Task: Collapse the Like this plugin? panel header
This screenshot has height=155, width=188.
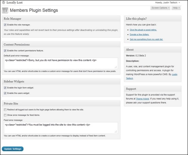Action: click(x=153, y=19)
